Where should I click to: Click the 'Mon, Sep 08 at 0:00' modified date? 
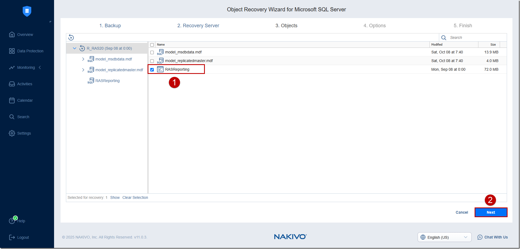(x=448, y=69)
